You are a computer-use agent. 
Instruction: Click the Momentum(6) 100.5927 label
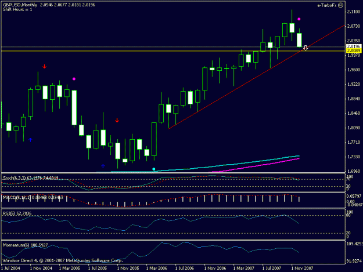coord(25,245)
